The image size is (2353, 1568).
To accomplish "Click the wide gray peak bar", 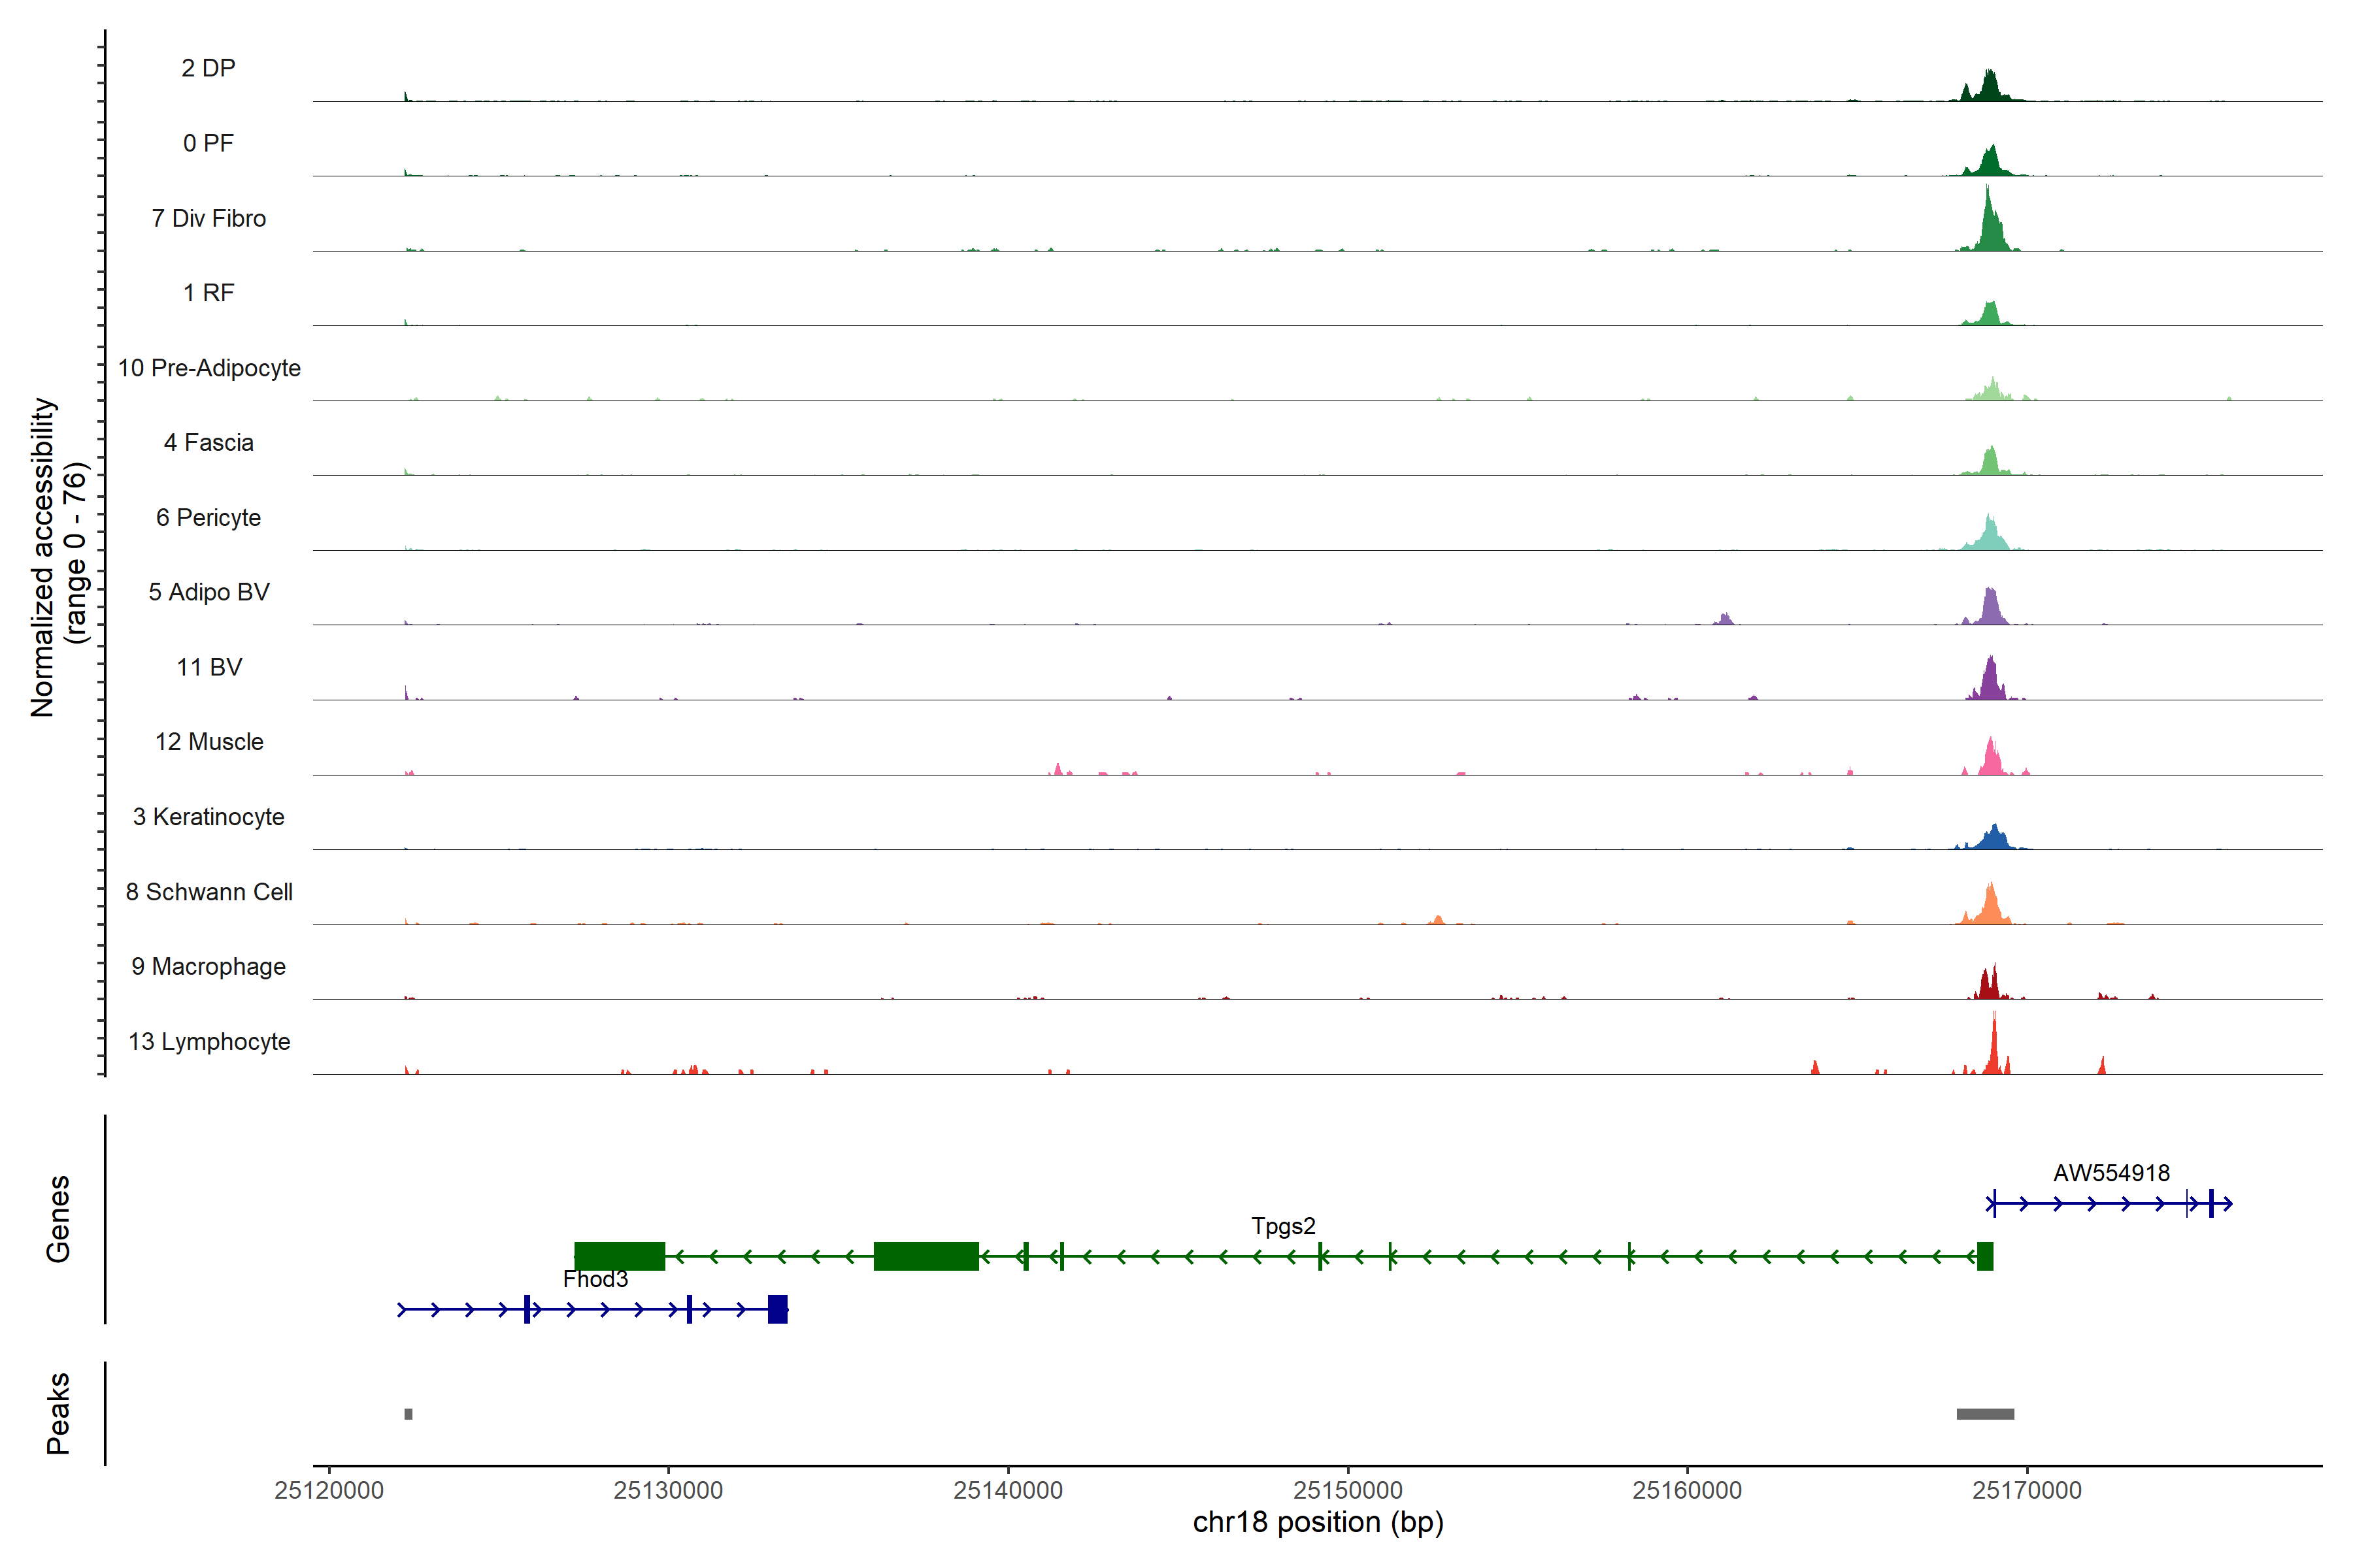I will (x=1985, y=1414).
